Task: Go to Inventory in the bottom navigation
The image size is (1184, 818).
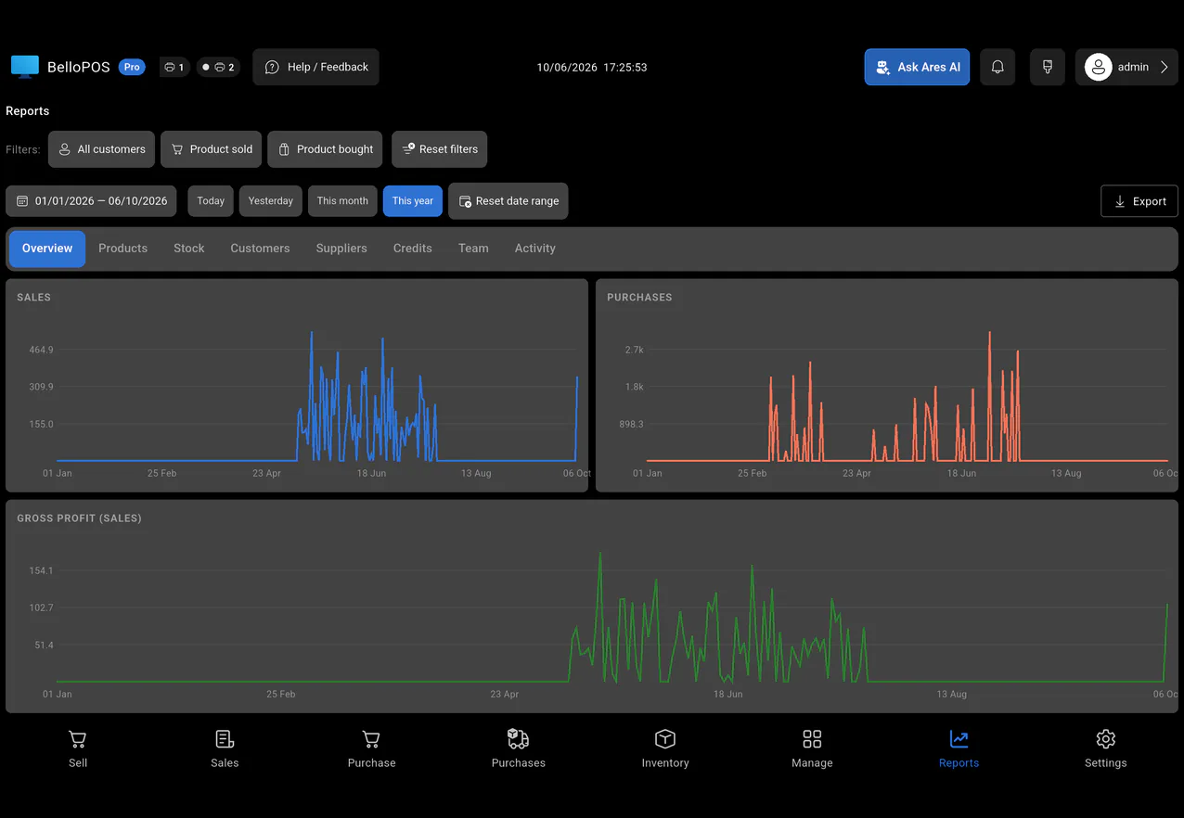Action: (x=665, y=749)
